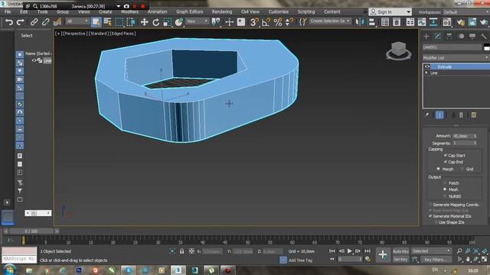Enable Generate Mapping Coords checkbox
The image size is (490, 275).
(x=430, y=205)
